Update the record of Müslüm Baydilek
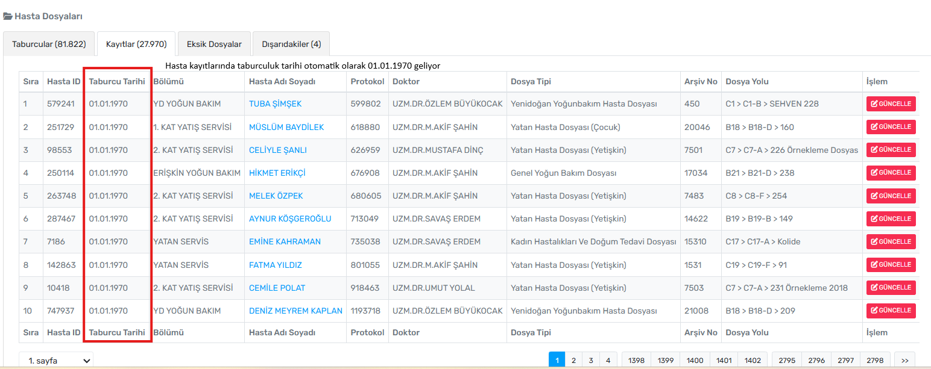Image resolution: width=931 pixels, height=369 pixels. (x=891, y=127)
